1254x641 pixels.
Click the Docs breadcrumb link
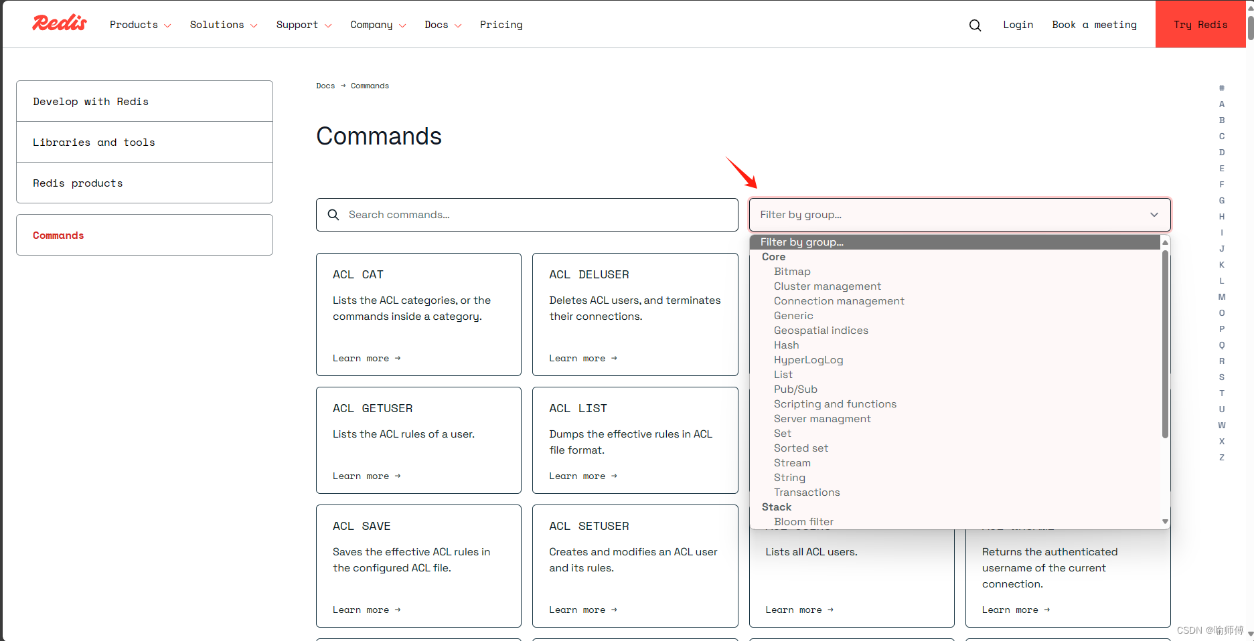click(325, 86)
